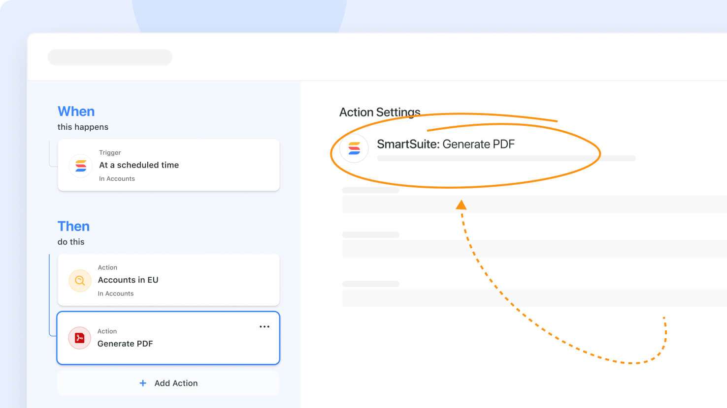Select the 'At a scheduled time' trigger card

168,165
